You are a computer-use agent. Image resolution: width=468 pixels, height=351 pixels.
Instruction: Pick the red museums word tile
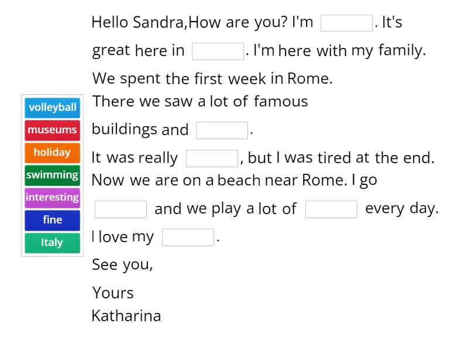point(52,130)
